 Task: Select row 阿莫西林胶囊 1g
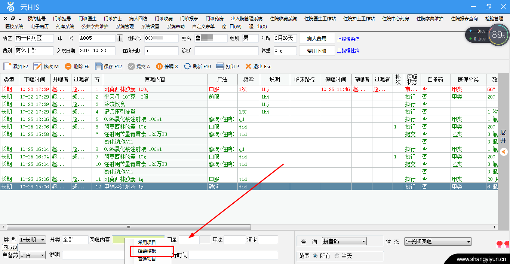click(x=249, y=179)
